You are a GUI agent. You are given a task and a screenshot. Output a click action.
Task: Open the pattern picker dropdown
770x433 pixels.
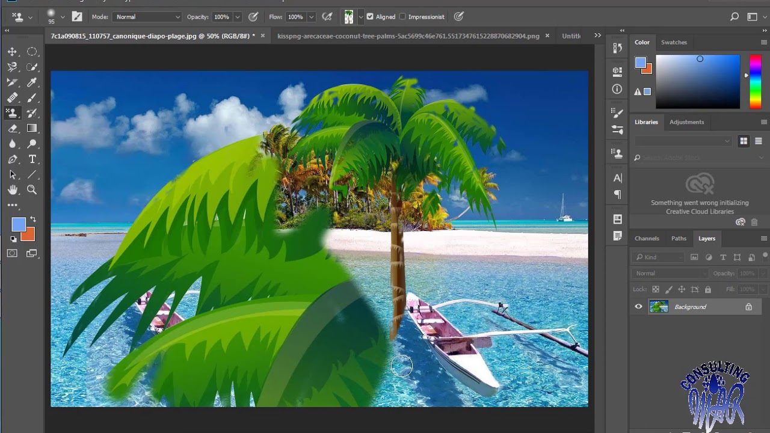360,17
